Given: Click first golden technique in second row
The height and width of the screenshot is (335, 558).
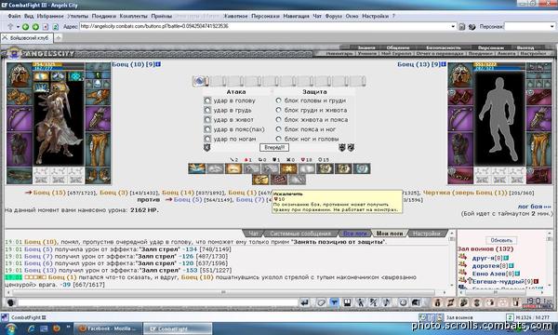Looking at the screenshot, I should (x=260, y=180).
